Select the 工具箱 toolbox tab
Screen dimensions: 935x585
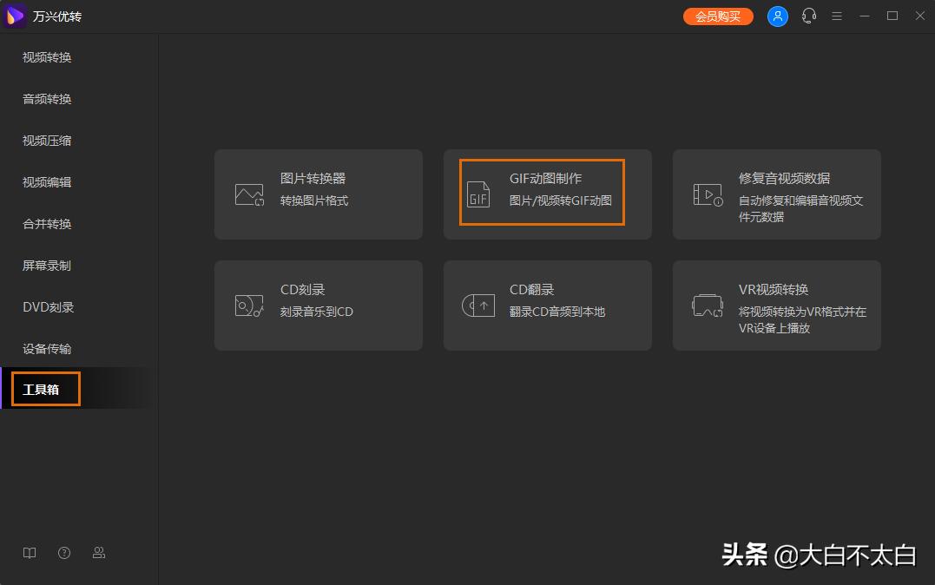[41, 389]
